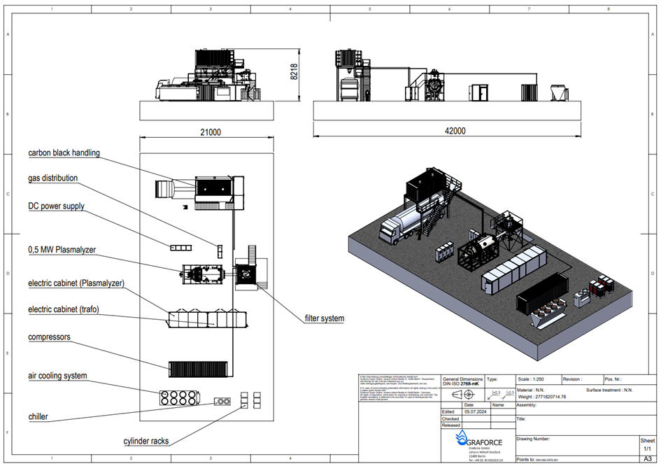Click the Weight value in title block
Screen dimensions: 661x466
point(542,397)
